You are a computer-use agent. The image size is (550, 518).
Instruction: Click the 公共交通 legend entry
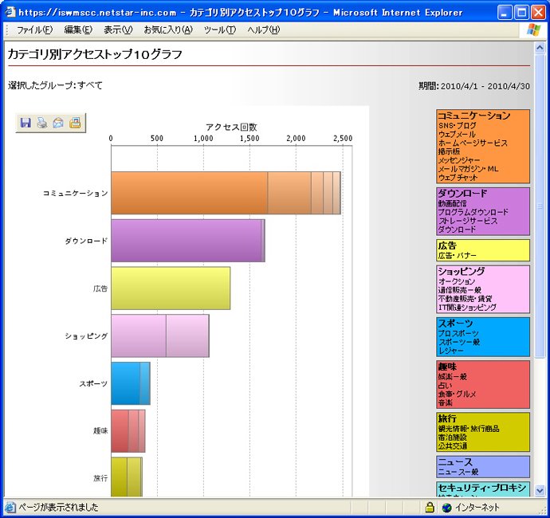pos(452,446)
